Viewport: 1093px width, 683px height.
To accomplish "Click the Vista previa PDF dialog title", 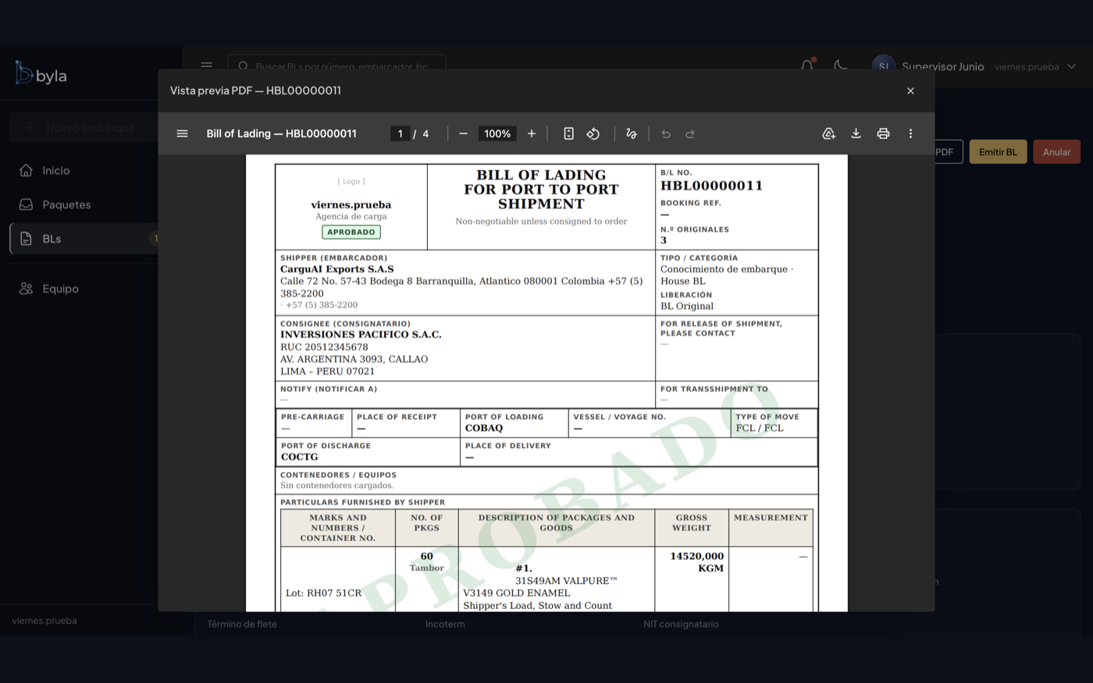I will pyautogui.click(x=255, y=91).
